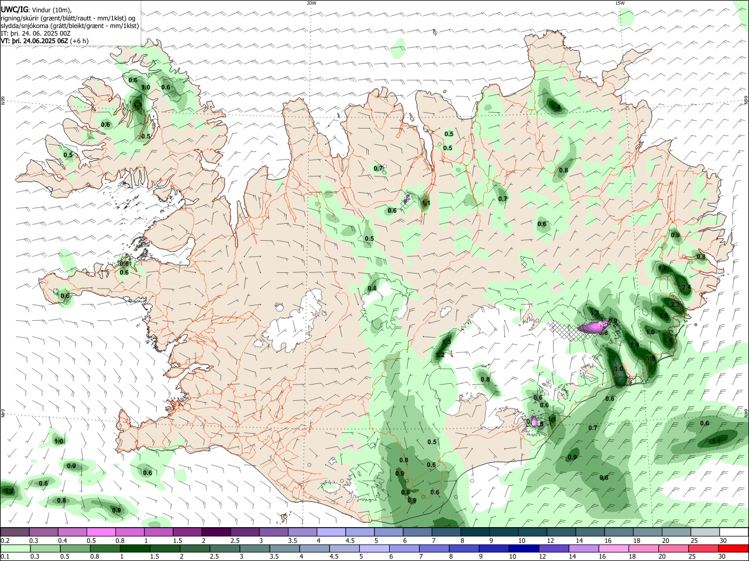Click the pink snow patch east of Vatnajökull
The image size is (749, 561).
point(594,326)
